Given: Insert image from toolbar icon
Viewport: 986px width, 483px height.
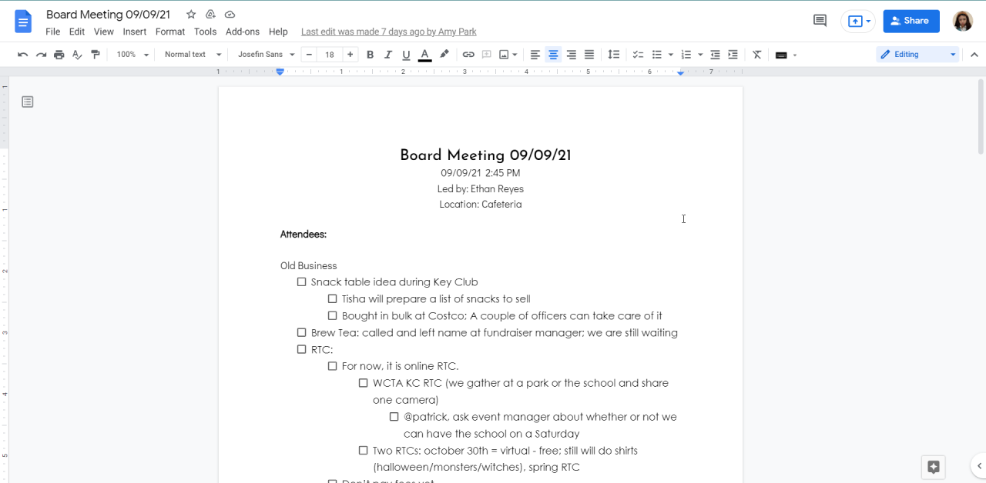Looking at the screenshot, I should 504,55.
